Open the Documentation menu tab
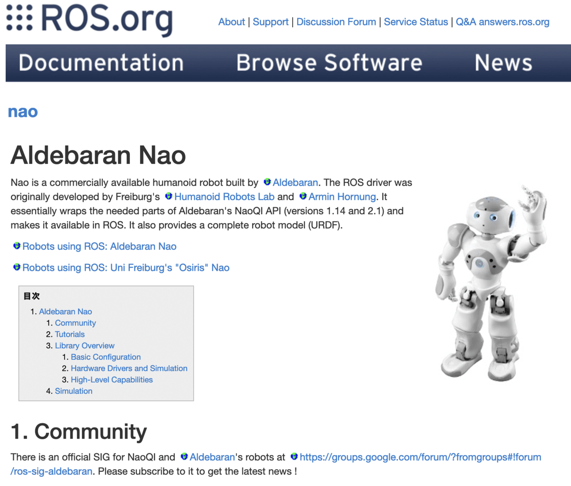The image size is (571, 486). pyautogui.click(x=101, y=63)
